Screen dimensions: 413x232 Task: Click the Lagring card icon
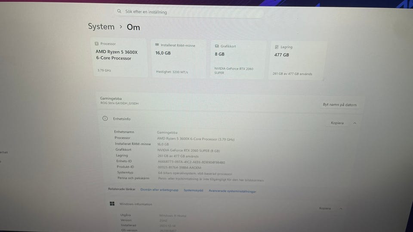click(x=277, y=47)
